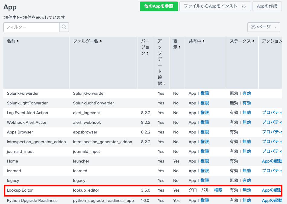Click the Appの作成 button

point(267,6)
